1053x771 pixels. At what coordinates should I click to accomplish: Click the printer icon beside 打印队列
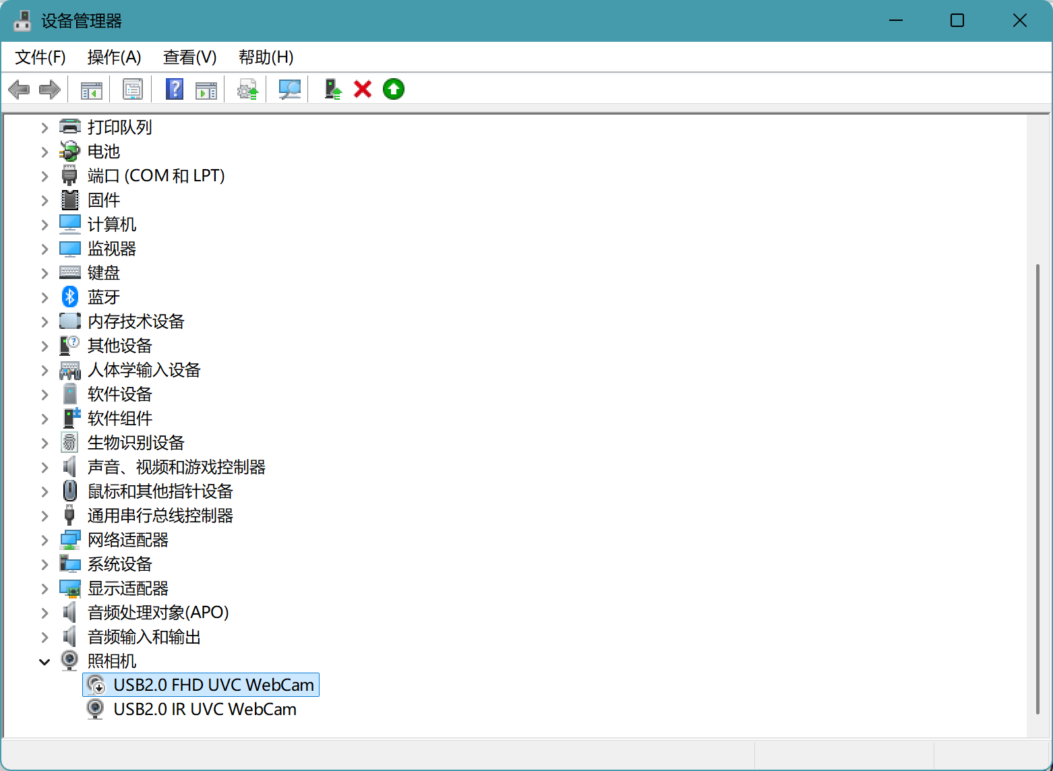pos(70,127)
